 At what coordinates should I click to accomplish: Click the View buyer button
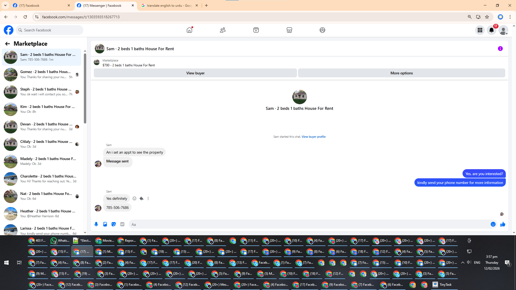click(195, 73)
